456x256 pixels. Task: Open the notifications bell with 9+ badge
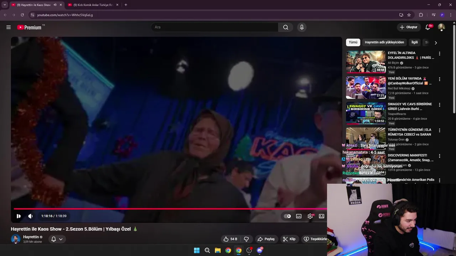428,27
